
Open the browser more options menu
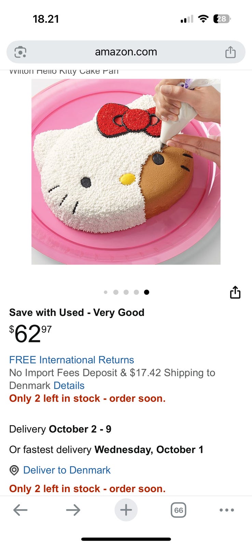click(227, 510)
